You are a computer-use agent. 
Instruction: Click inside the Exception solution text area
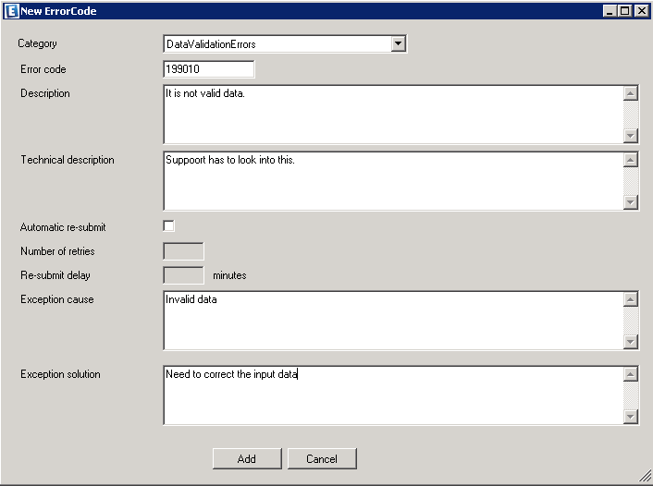(392, 395)
